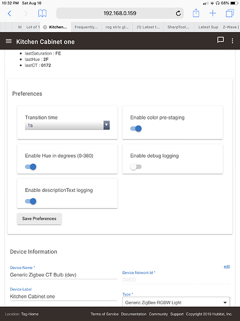Open the Documentation footer link

pyautogui.click(x=134, y=314)
